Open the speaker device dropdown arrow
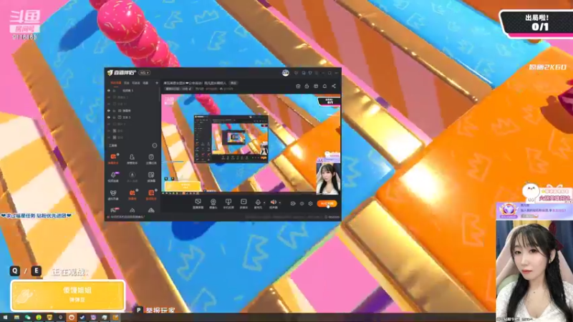This screenshot has width=573, height=322. pos(279,203)
